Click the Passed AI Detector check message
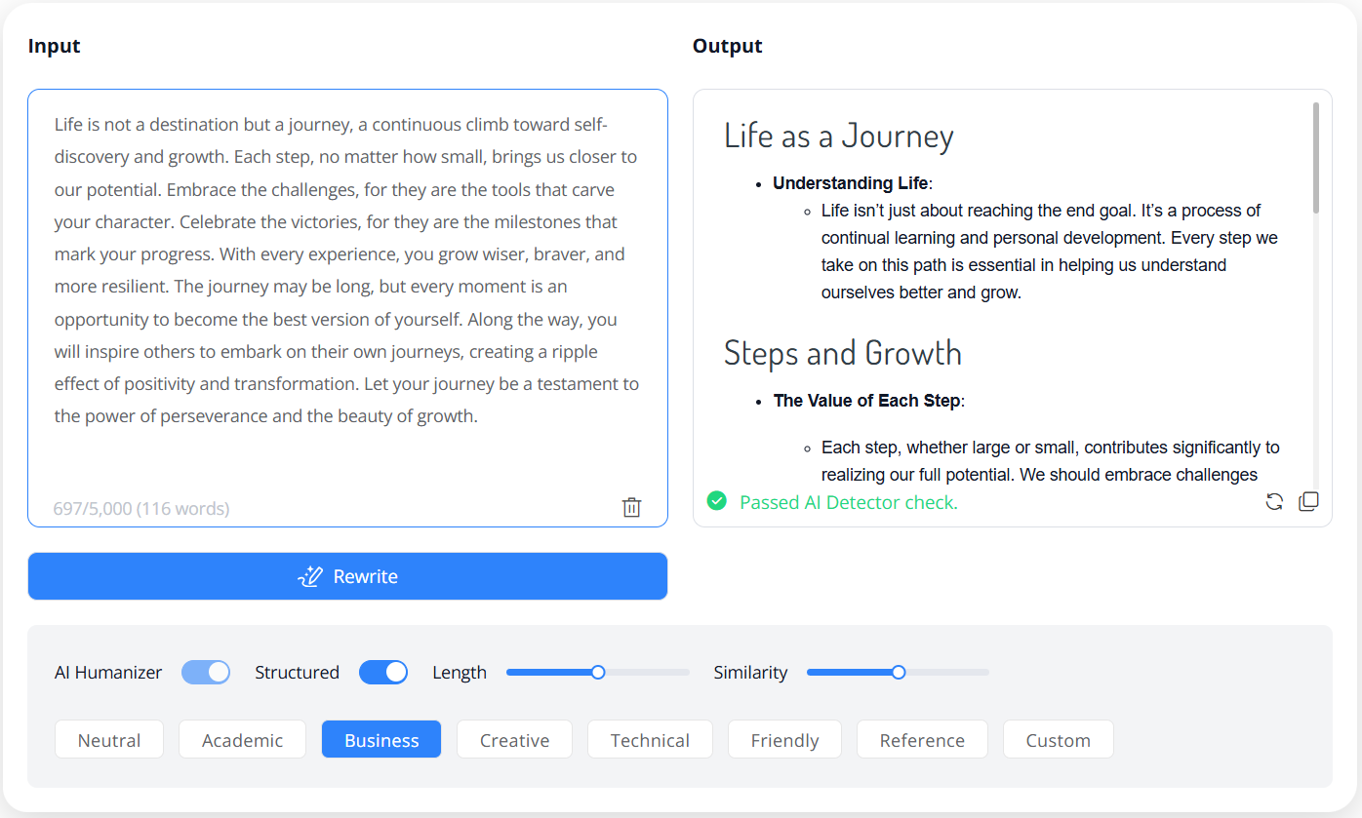 pyautogui.click(x=848, y=503)
